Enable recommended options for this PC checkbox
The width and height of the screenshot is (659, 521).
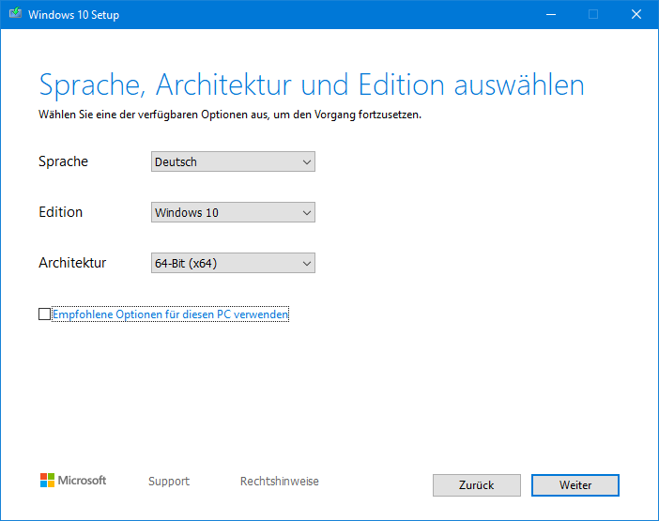[x=44, y=314]
